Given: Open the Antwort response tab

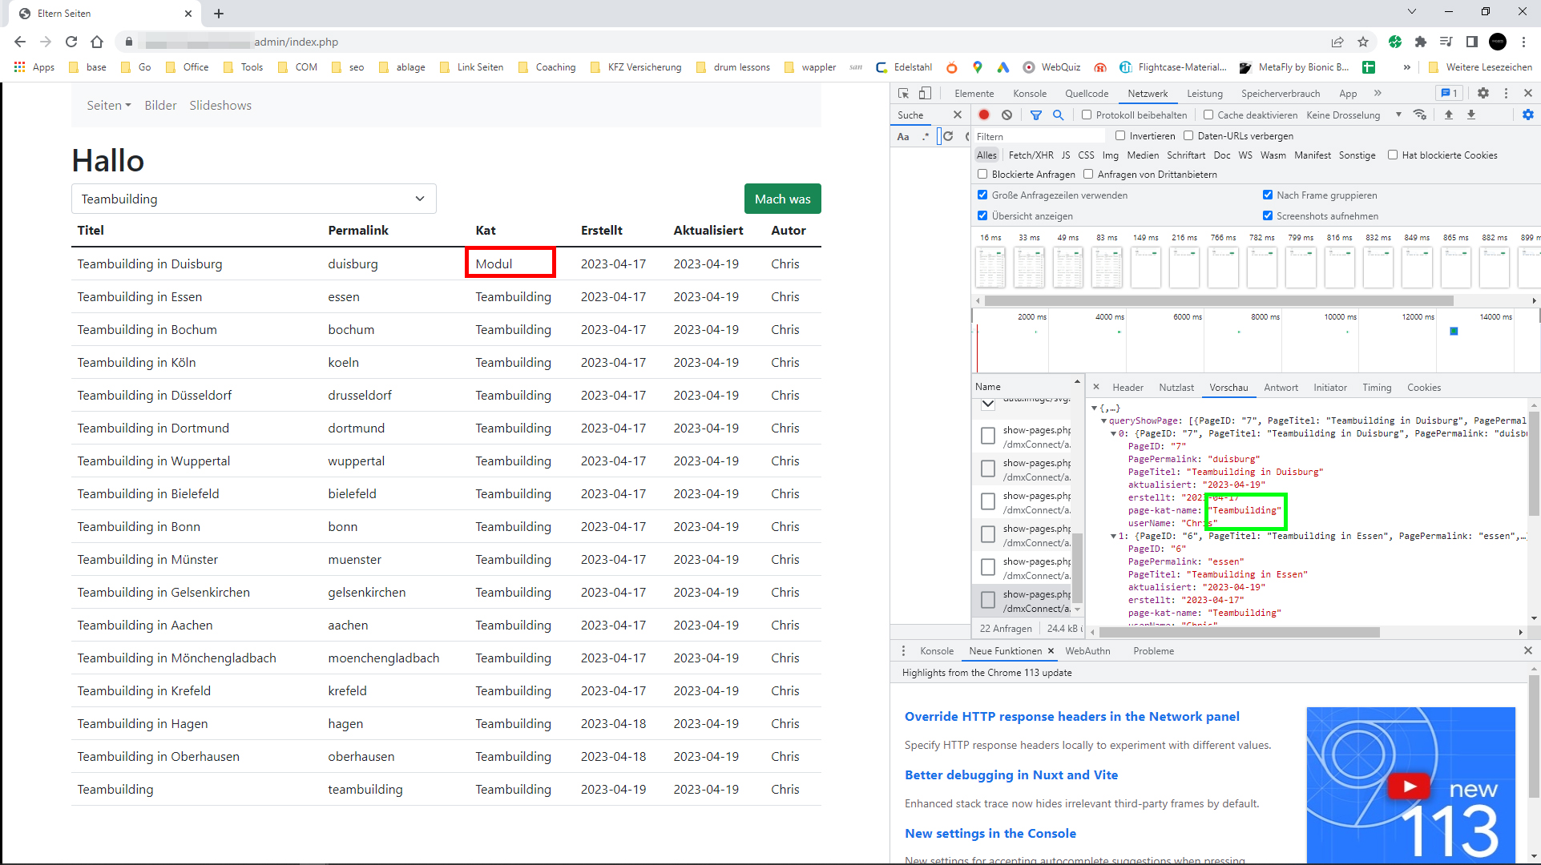Looking at the screenshot, I should click(x=1280, y=387).
